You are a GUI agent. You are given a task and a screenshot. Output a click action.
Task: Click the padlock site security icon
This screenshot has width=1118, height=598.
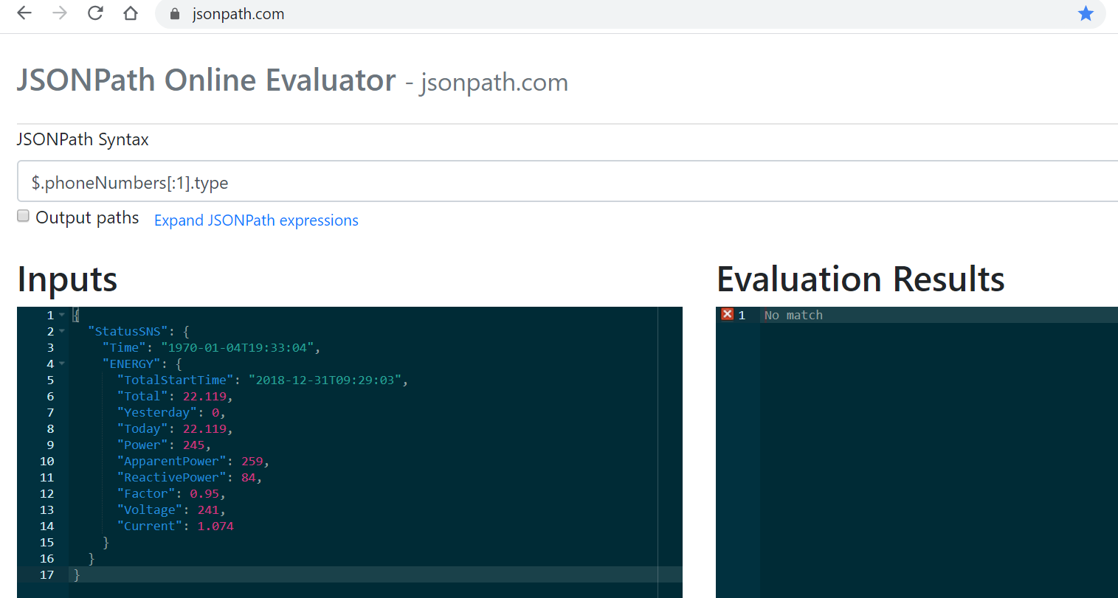(x=175, y=14)
